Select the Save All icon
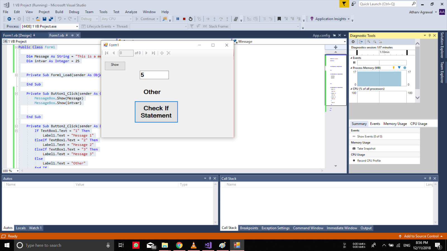Image resolution: width=447 pixels, height=251 pixels. [x=51, y=19]
